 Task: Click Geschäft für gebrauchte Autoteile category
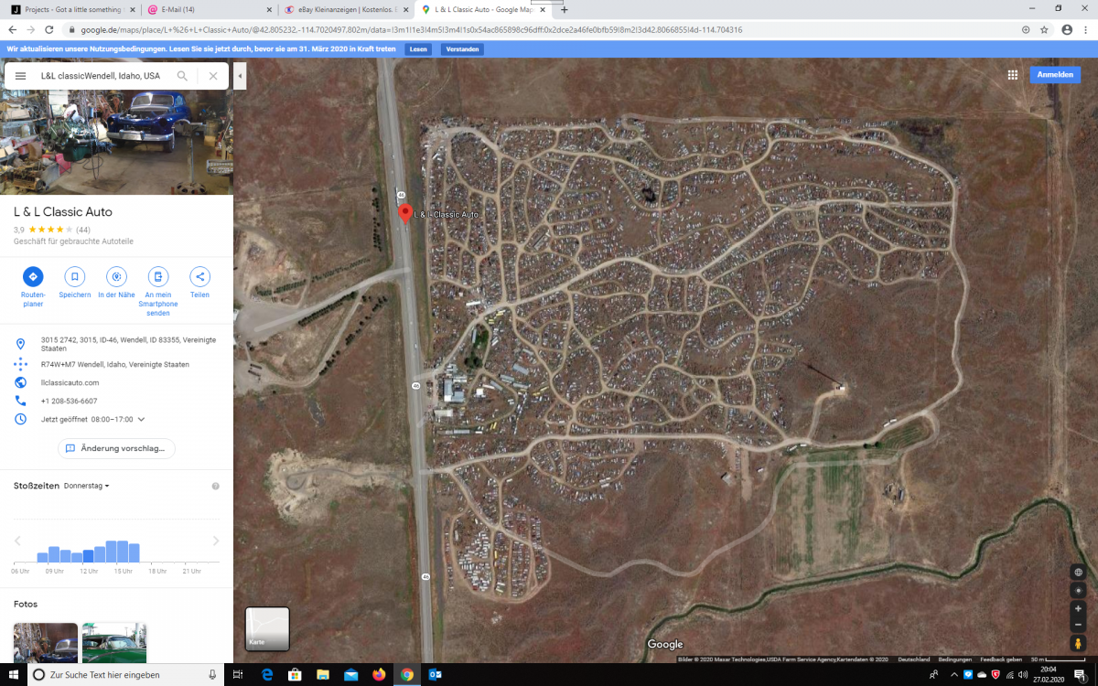click(73, 241)
